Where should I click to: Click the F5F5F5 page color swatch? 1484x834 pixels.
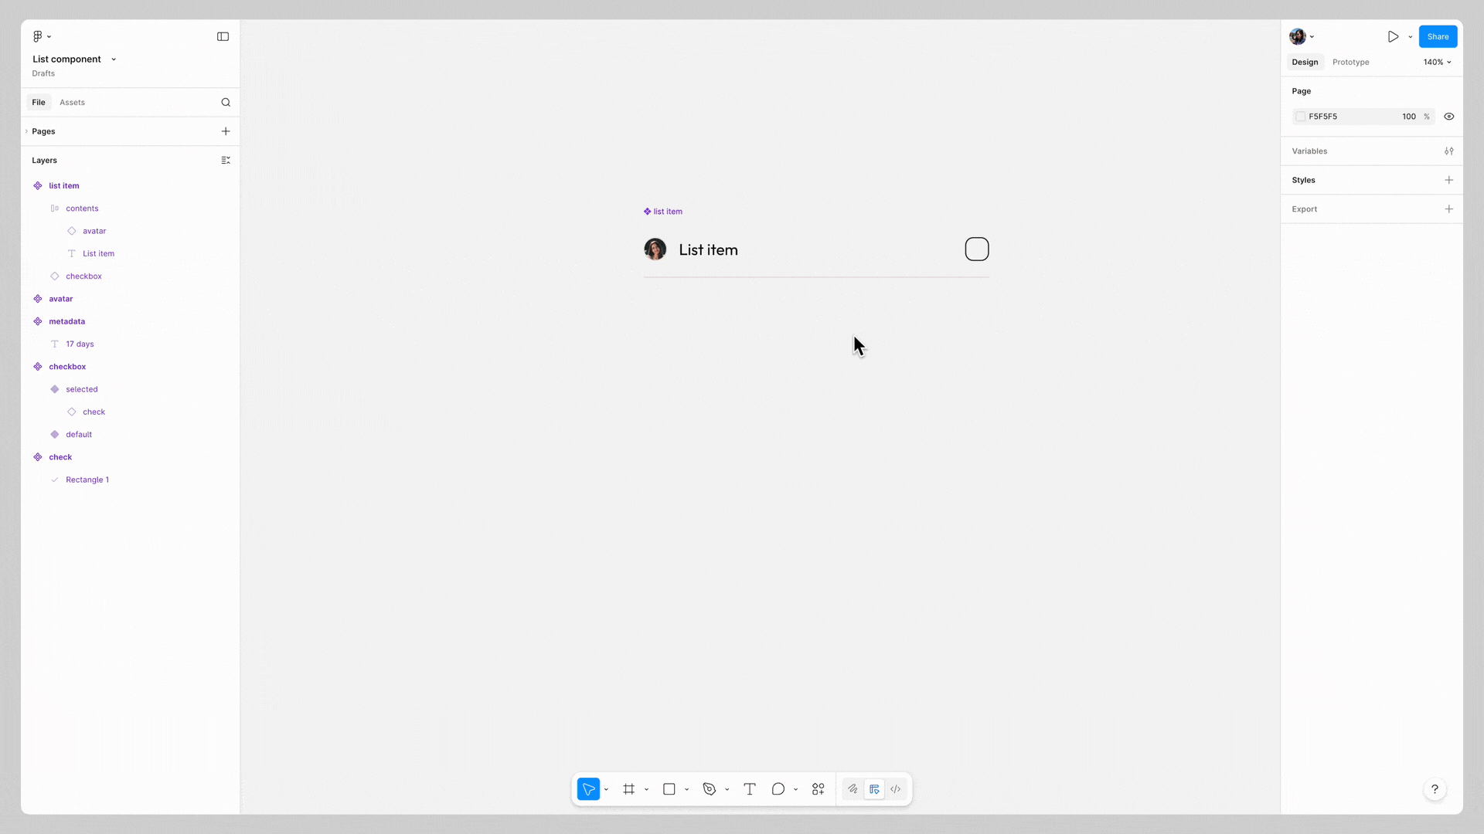pyautogui.click(x=1301, y=117)
